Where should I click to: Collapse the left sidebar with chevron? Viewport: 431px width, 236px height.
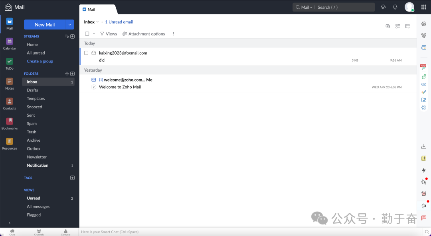click(10, 223)
